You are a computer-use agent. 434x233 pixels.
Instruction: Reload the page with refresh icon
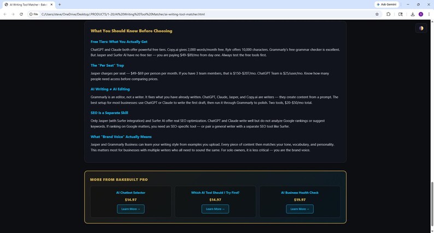click(x=21, y=14)
